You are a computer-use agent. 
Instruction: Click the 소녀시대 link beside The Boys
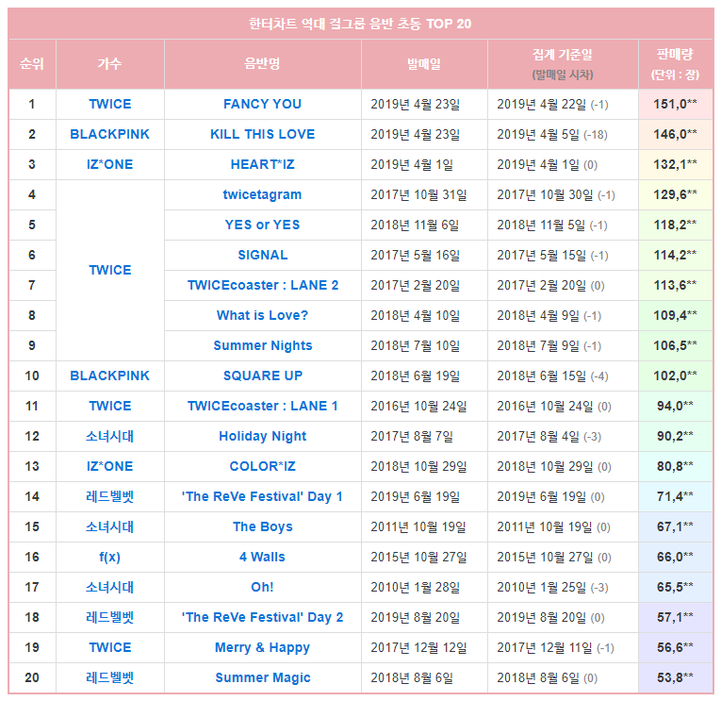[110, 526]
